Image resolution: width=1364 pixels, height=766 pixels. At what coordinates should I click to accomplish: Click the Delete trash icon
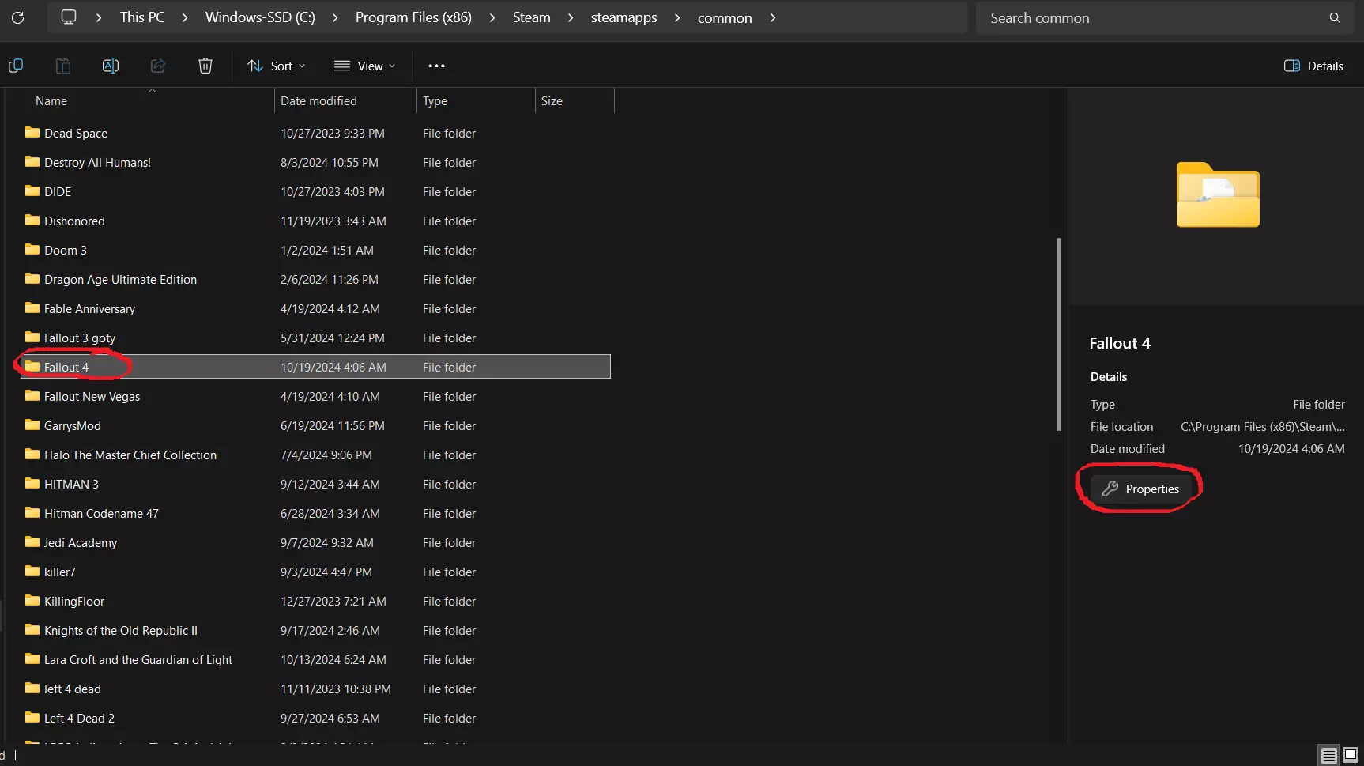(205, 66)
